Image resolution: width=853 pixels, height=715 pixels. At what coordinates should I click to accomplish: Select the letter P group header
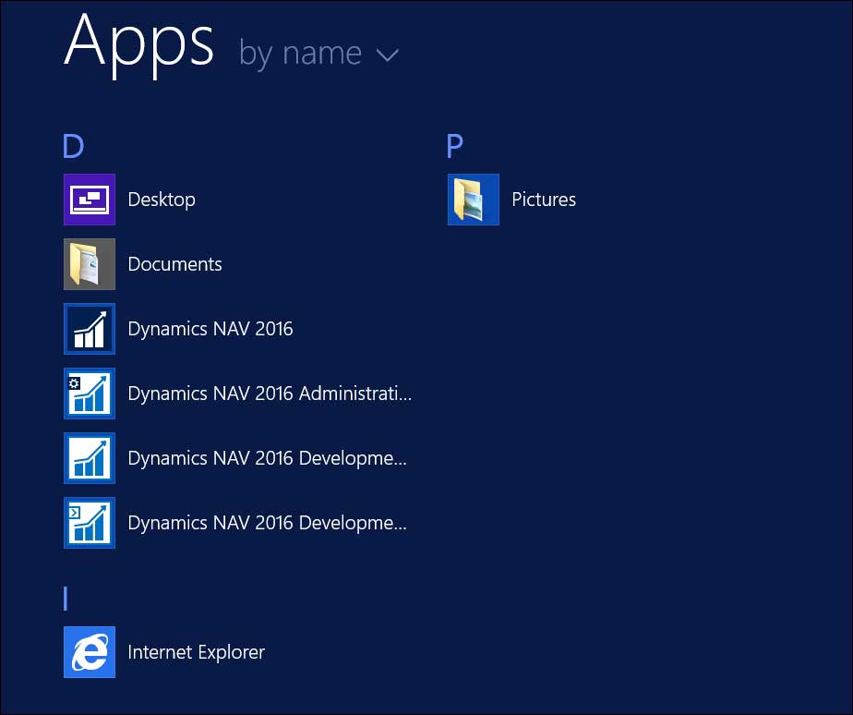click(453, 146)
